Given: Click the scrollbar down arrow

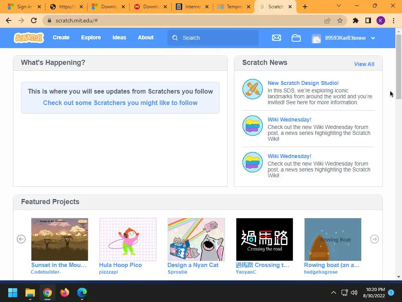Looking at the screenshot, I should pyautogui.click(x=398, y=277).
